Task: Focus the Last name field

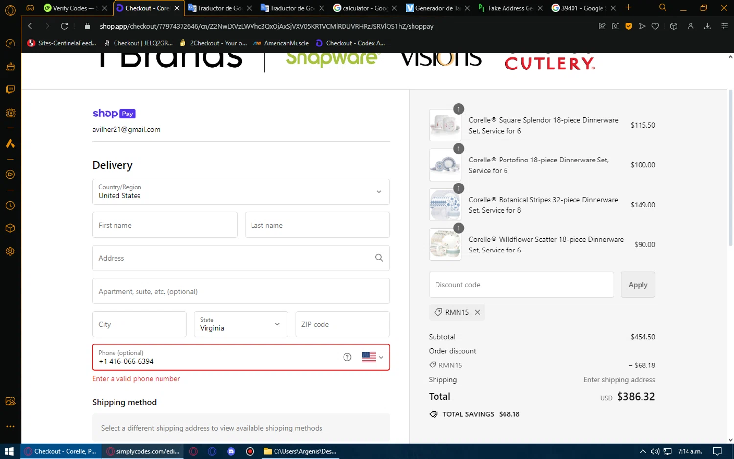Action: (317, 225)
